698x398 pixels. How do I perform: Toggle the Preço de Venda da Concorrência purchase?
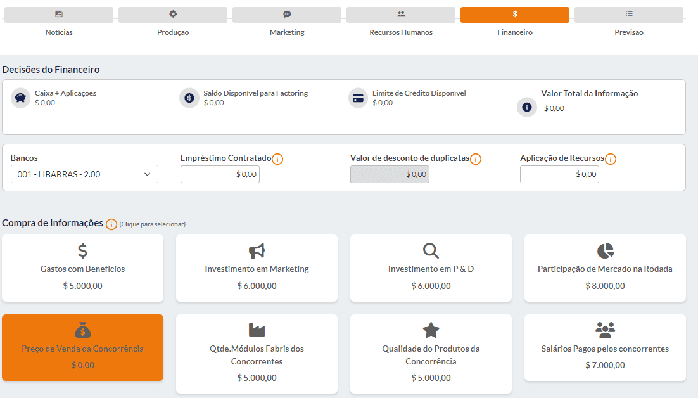82,347
